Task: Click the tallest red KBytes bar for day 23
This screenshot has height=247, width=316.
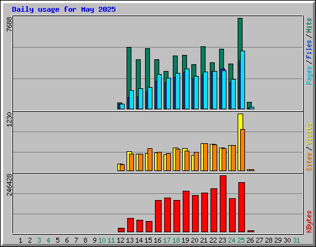Action: (223, 204)
